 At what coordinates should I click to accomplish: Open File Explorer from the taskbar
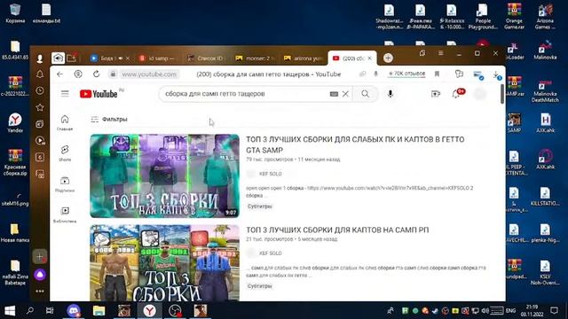99,311
